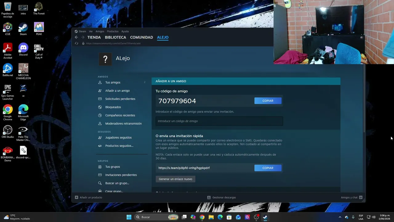Open the Tus amigos list
This screenshot has width=394, height=222.
[113, 82]
